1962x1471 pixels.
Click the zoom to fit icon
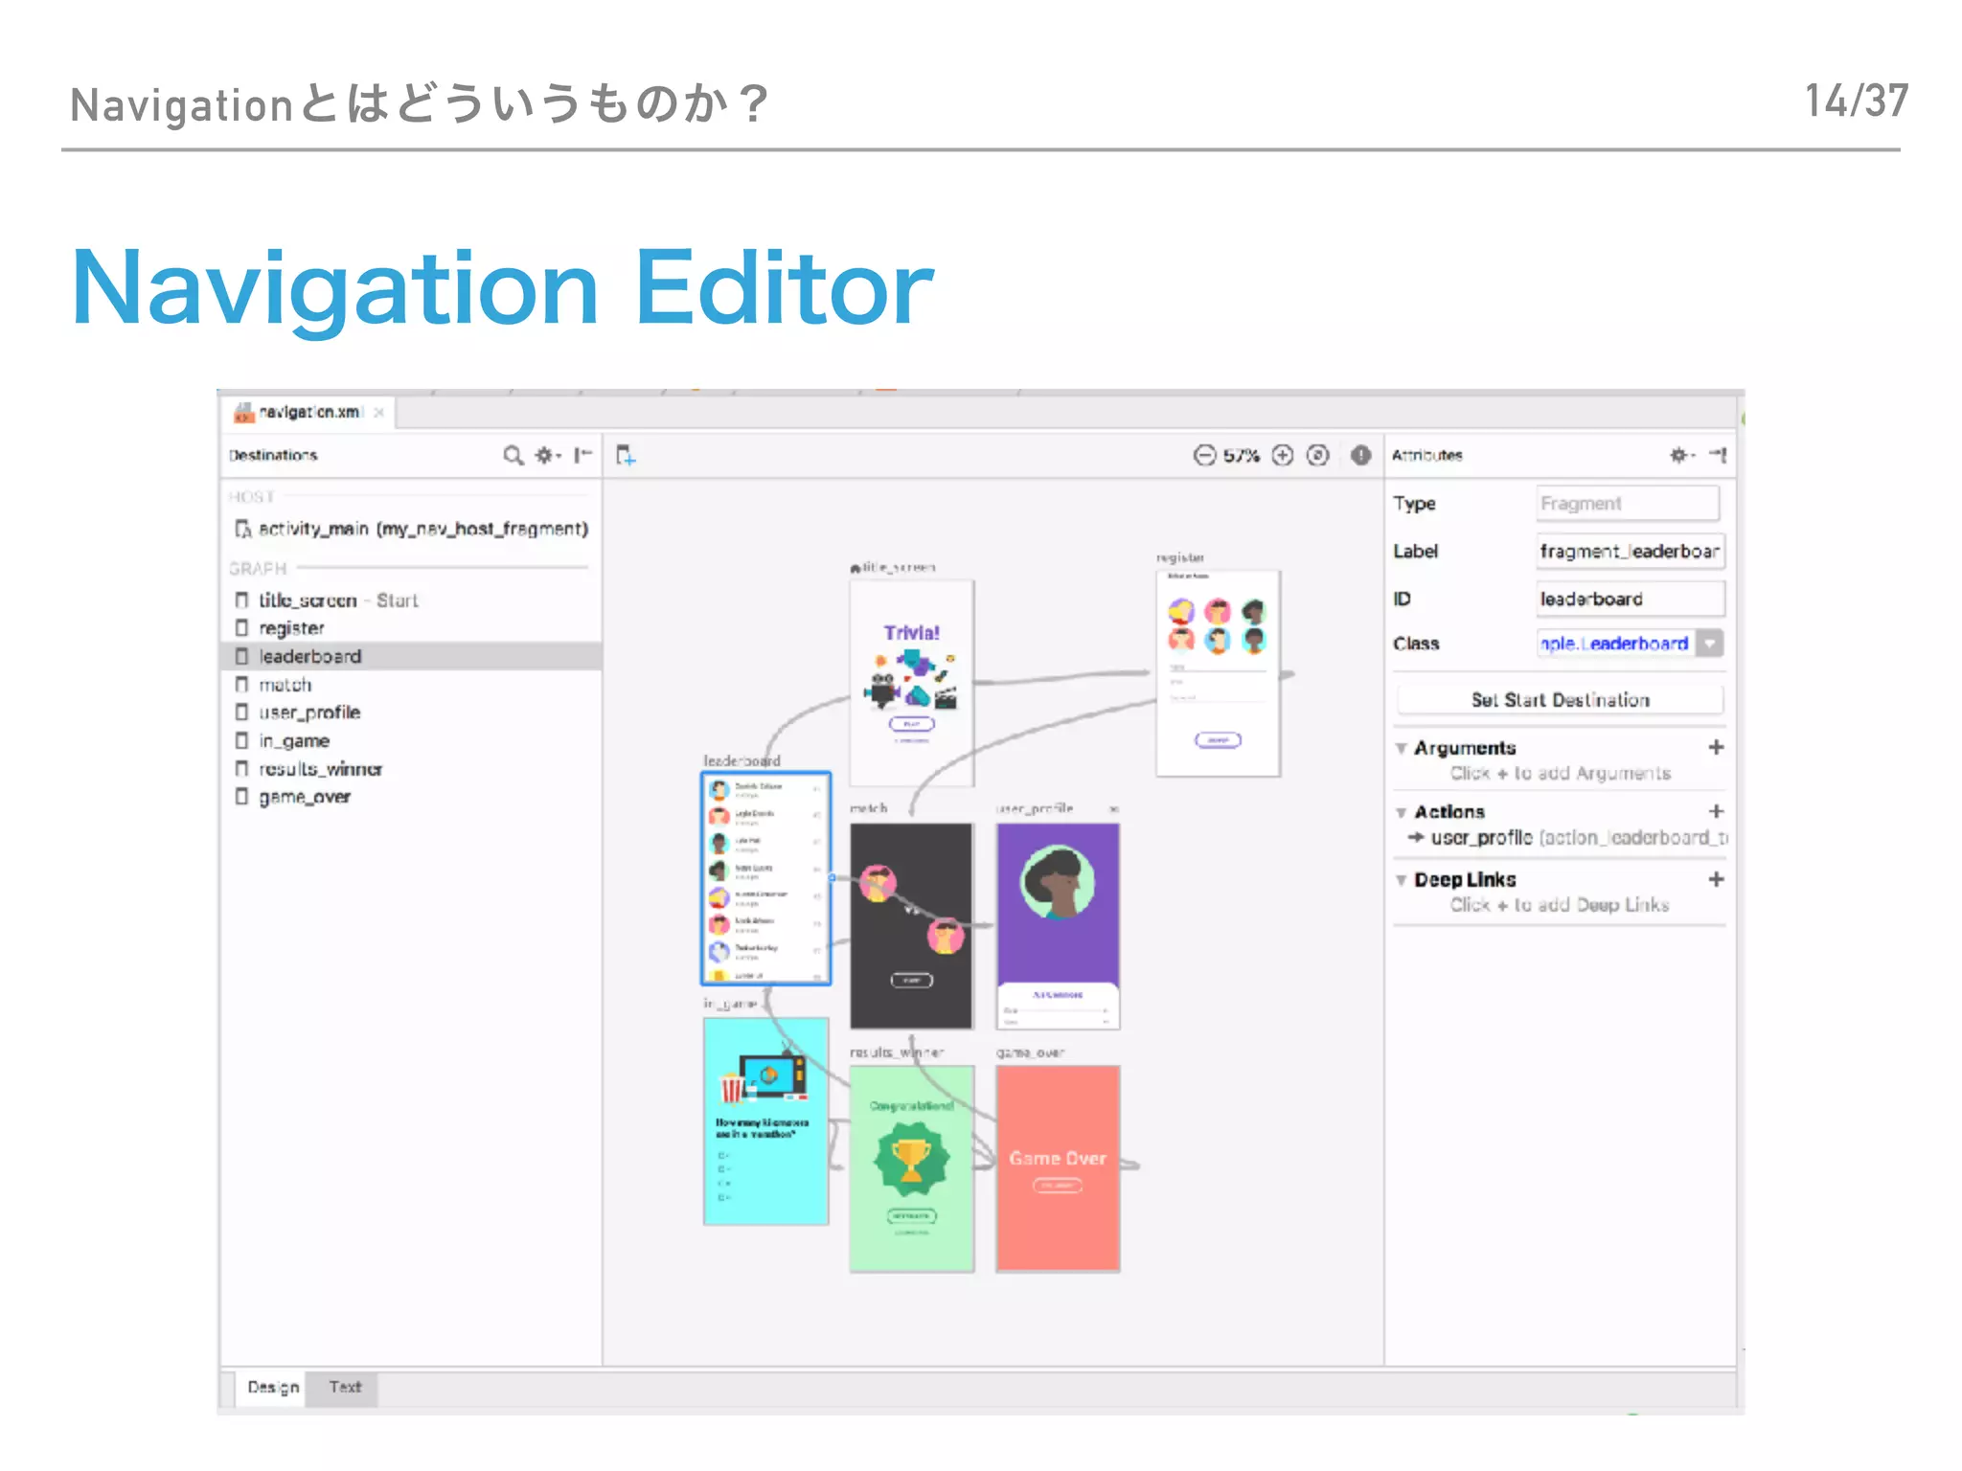(1318, 455)
